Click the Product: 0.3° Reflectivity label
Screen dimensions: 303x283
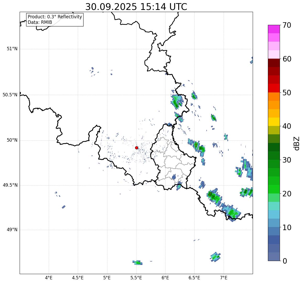[x=55, y=17]
